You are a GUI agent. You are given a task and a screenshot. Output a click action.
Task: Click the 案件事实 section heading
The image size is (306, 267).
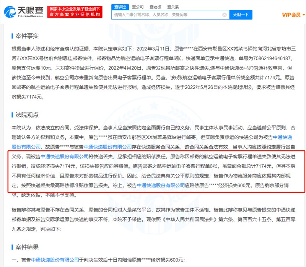pos(27,36)
